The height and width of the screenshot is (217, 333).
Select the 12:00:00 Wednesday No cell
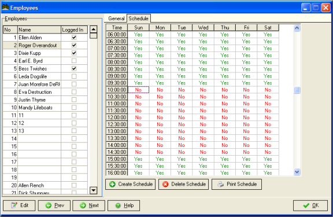click(x=203, y=117)
